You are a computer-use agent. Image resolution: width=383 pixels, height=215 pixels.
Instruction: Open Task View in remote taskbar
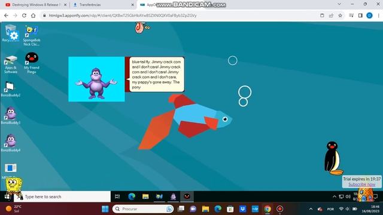click(x=117, y=196)
